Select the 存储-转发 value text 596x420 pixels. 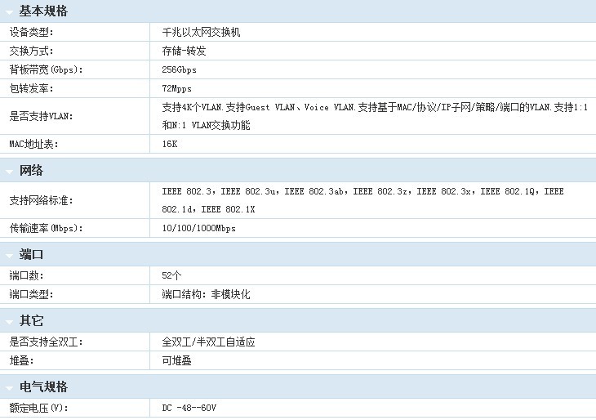click(x=184, y=51)
